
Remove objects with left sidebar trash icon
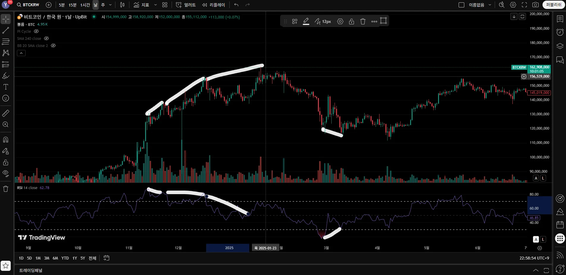(6, 189)
